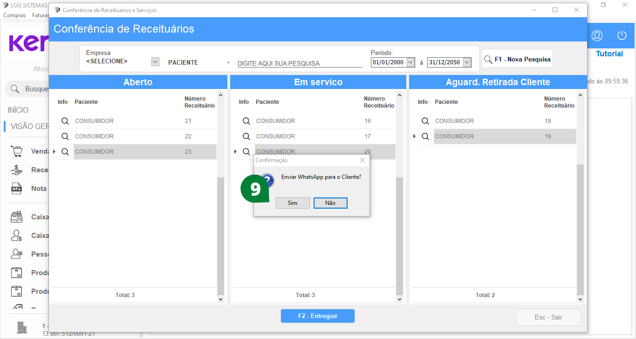
Task: Open info magnifier for Aberto receituário 21
Action: click(65, 121)
